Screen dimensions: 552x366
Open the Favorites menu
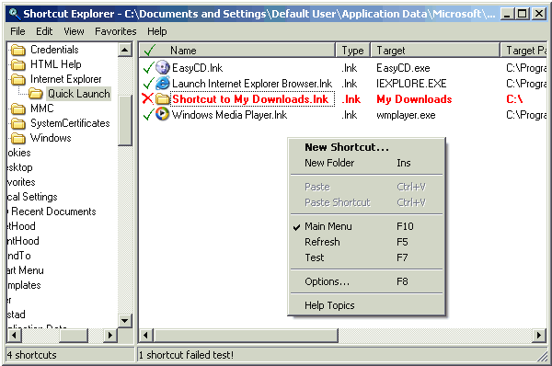116,31
